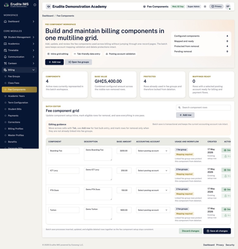Open footer Security link
The width and height of the screenshot is (238, 249).
click(x=230, y=245)
